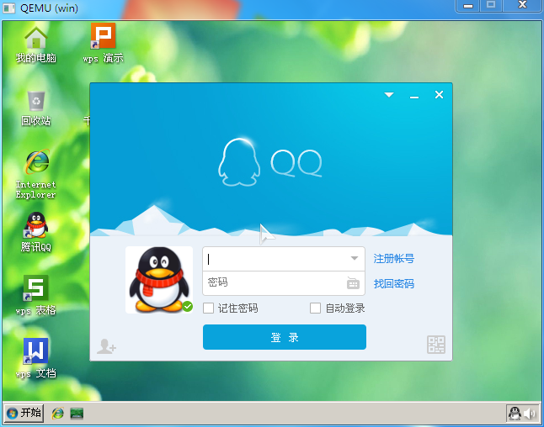Select the wps 表格 desktop shortcut

[x=35, y=295]
